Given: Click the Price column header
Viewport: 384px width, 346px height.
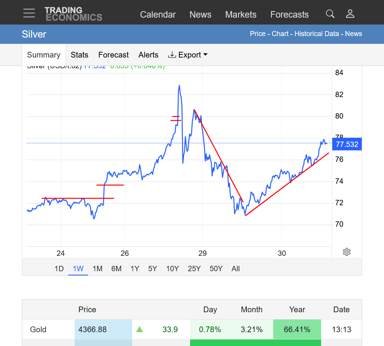Looking at the screenshot, I should pos(87,310).
